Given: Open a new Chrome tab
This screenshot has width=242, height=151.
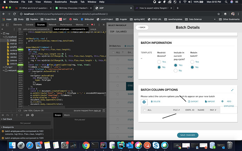Looking at the screenshot, I should pos(177,8).
